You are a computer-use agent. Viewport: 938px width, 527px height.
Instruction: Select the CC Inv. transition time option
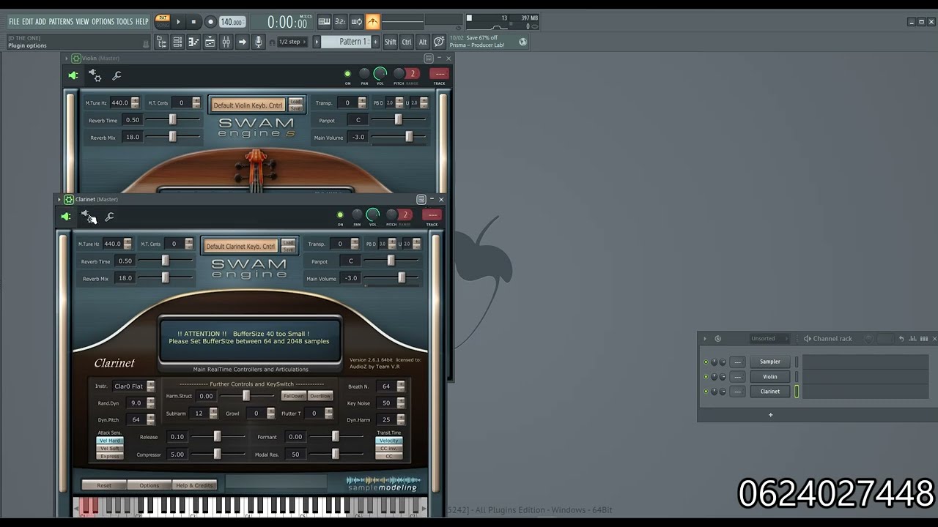(389, 449)
